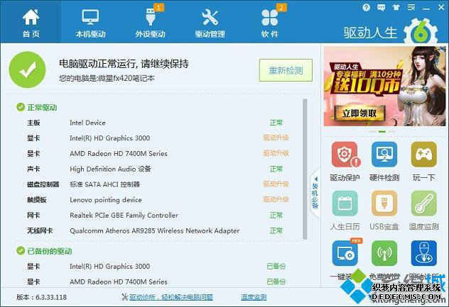Image resolution: width=449 pixels, height=307 pixels.
Task: Switch to 本机驱动 tab
Action: pos(90,23)
